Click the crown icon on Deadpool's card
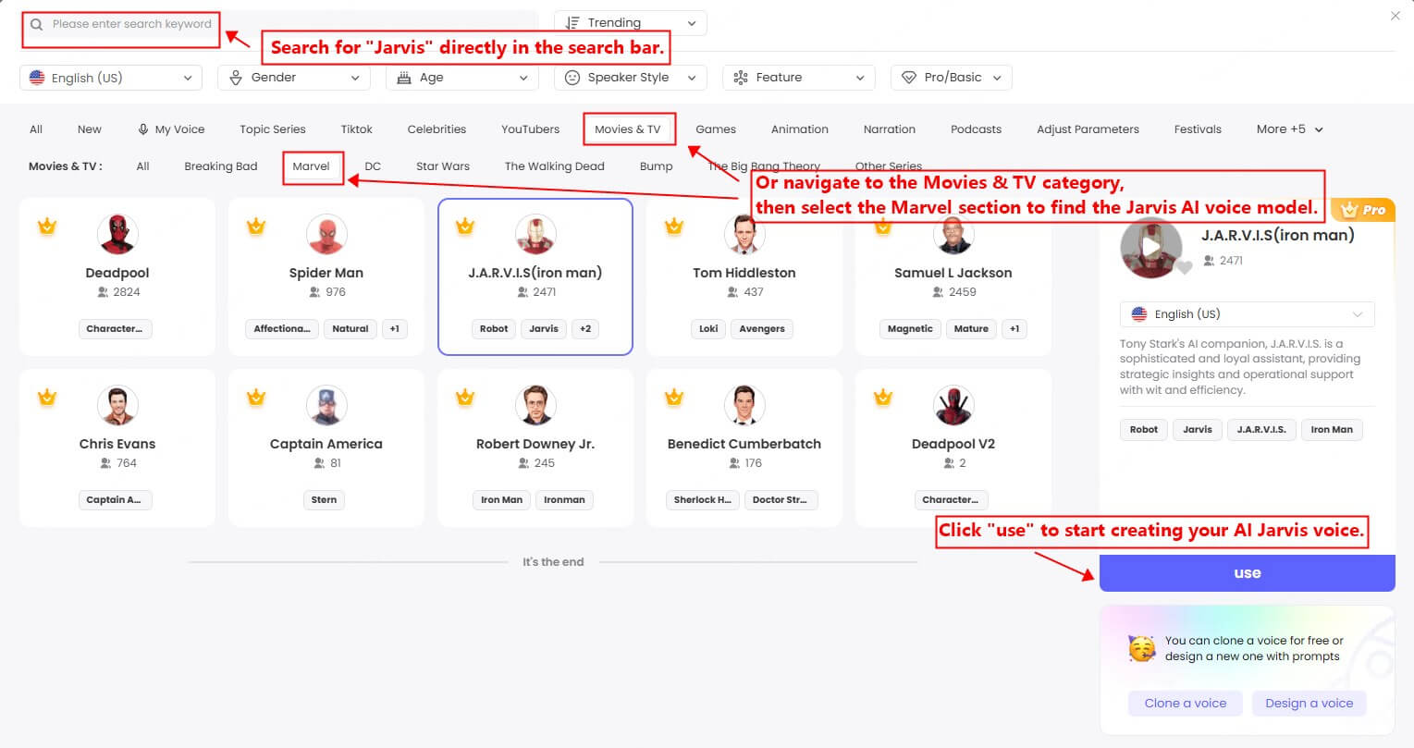This screenshot has width=1414, height=748. (x=47, y=226)
